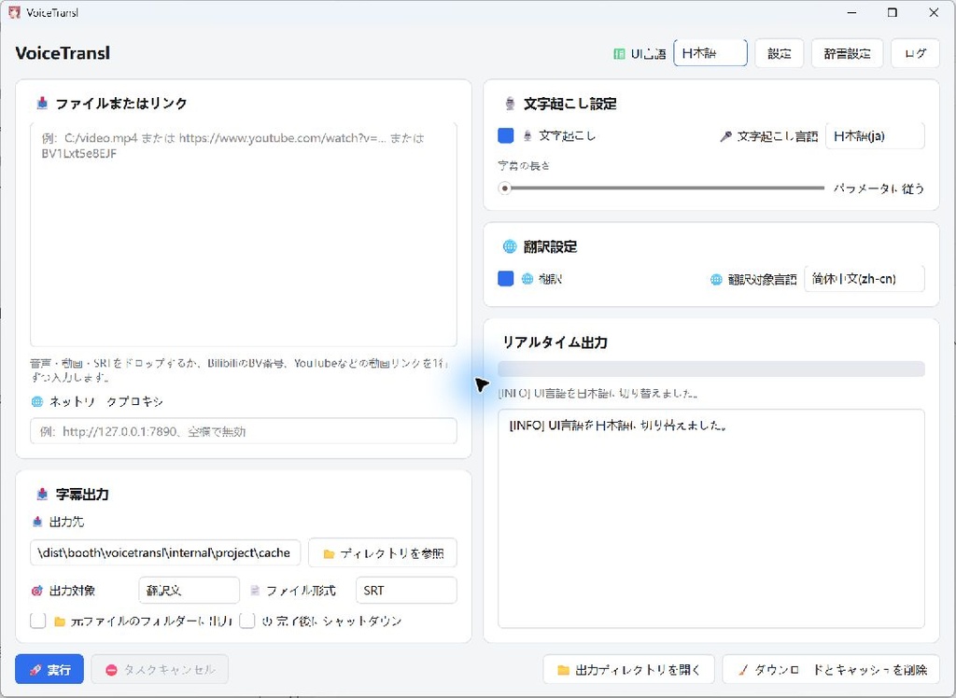Image resolution: width=956 pixels, height=698 pixels.
Task: Click the delete downloads and cache button
Action: point(831,669)
